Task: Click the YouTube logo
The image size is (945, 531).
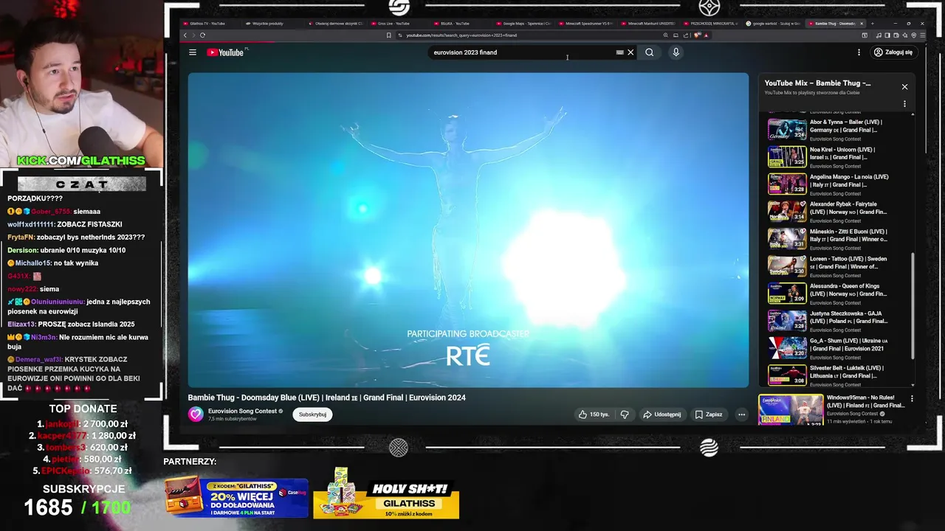Action: point(225,52)
